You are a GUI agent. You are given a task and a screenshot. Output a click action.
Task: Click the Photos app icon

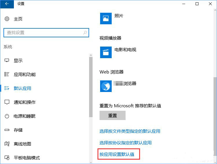(x=106, y=18)
